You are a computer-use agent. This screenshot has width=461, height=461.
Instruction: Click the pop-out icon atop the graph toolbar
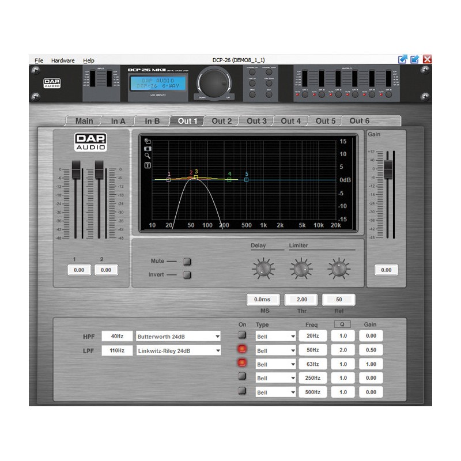click(148, 141)
